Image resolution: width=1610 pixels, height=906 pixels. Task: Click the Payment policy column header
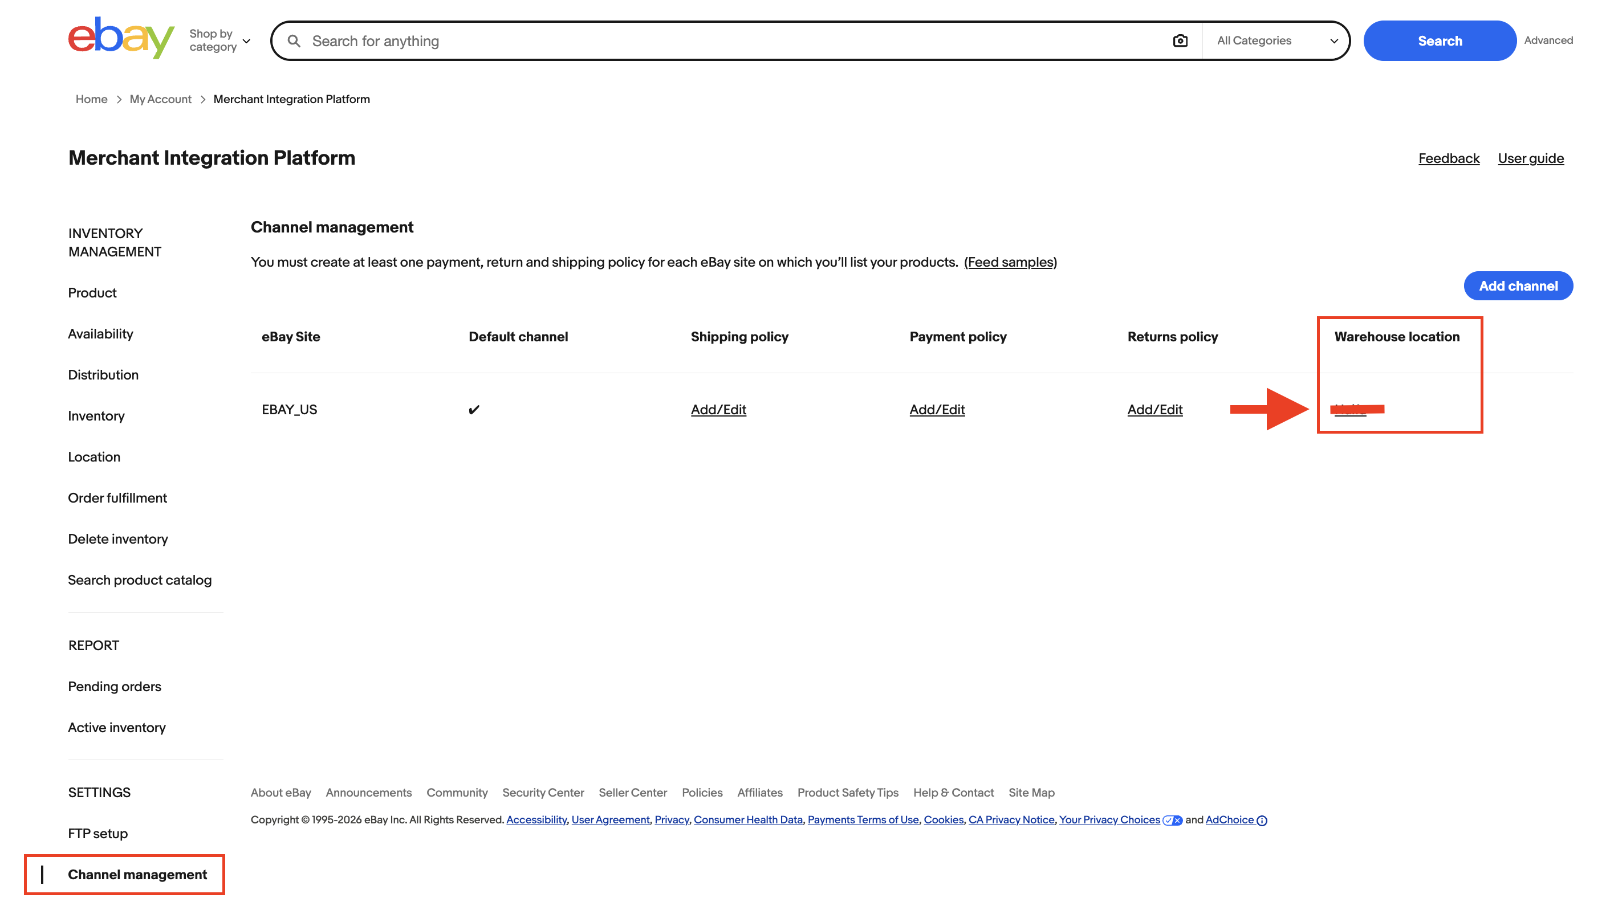[958, 337]
